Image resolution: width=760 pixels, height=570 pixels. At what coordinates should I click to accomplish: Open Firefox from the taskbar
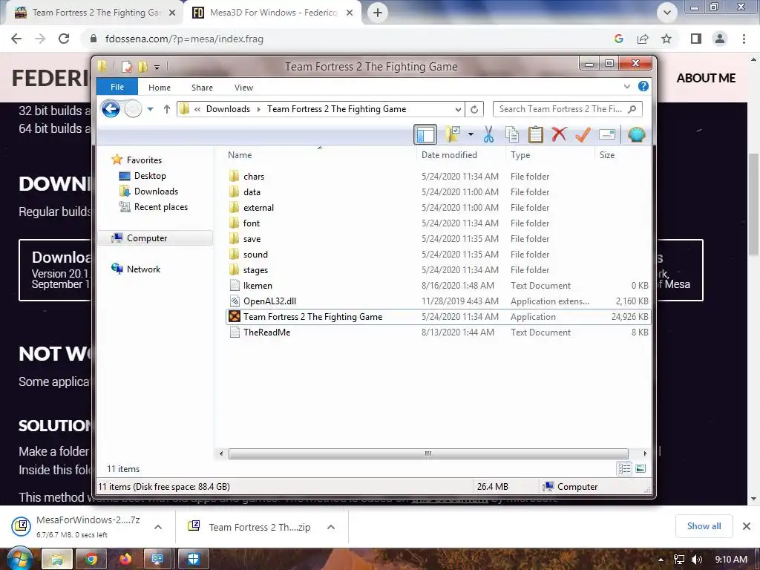pyautogui.click(x=125, y=559)
